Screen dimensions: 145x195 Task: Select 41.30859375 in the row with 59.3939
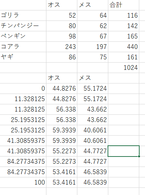[x=23, y=141]
